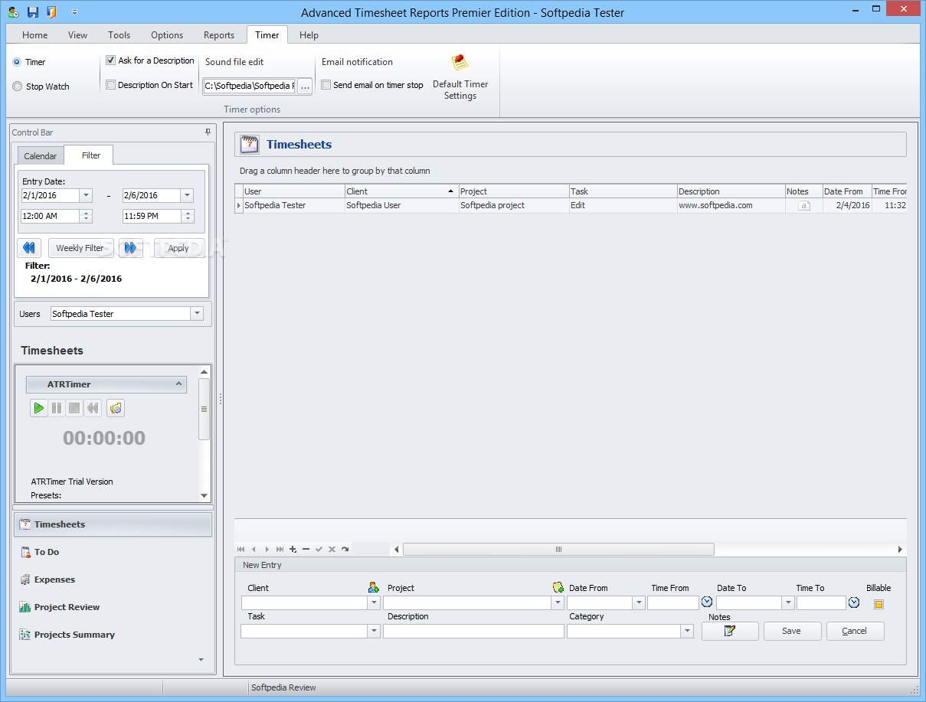The image size is (926, 702).
Task: Expand the Date To dropdown
Action: coord(787,603)
